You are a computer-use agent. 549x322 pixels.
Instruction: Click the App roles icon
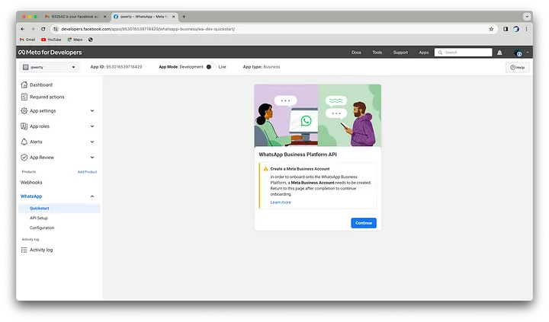(24, 126)
